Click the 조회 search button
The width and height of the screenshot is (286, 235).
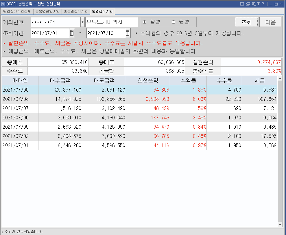[x=247, y=22]
